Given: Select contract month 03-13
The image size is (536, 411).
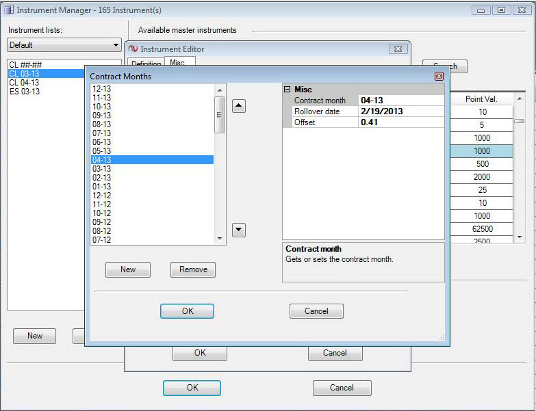Looking at the screenshot, I should coord(153,169).
